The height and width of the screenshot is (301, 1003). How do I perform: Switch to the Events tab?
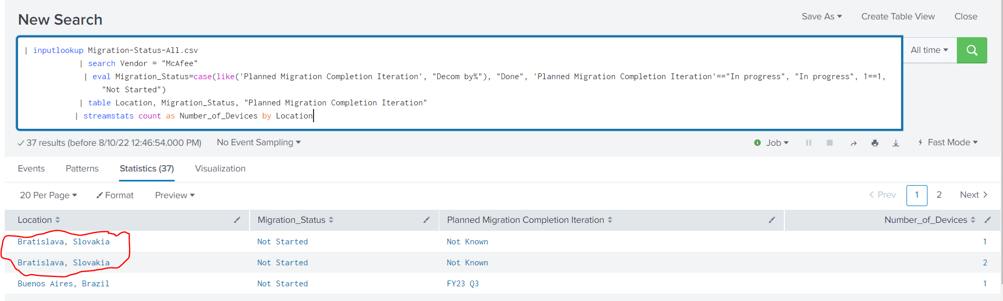point(31,168)
